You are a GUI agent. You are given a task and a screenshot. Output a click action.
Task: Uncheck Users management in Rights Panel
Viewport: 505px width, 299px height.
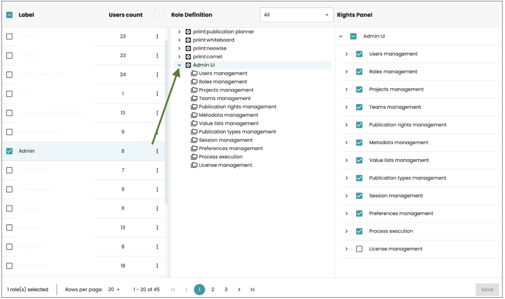click(x=359, y=54)
